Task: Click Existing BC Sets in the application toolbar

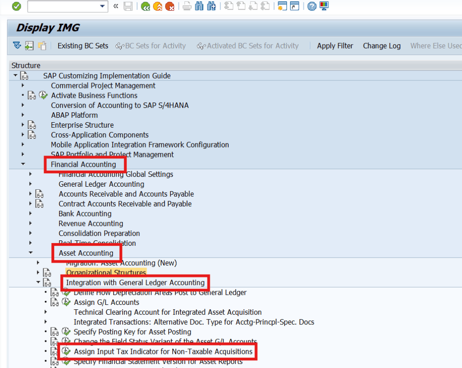Action: pos(83,46)
